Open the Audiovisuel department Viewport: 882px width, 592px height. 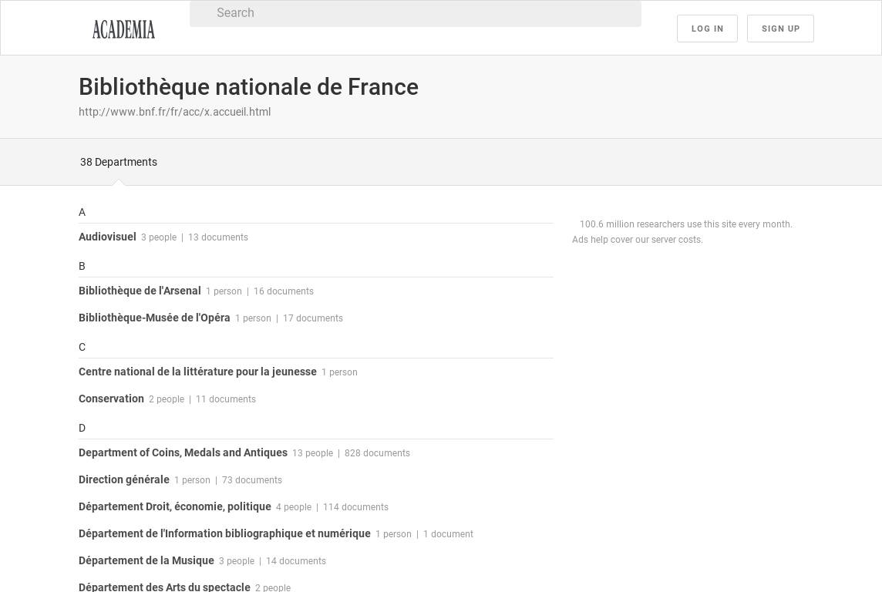(x=107, y=237)
